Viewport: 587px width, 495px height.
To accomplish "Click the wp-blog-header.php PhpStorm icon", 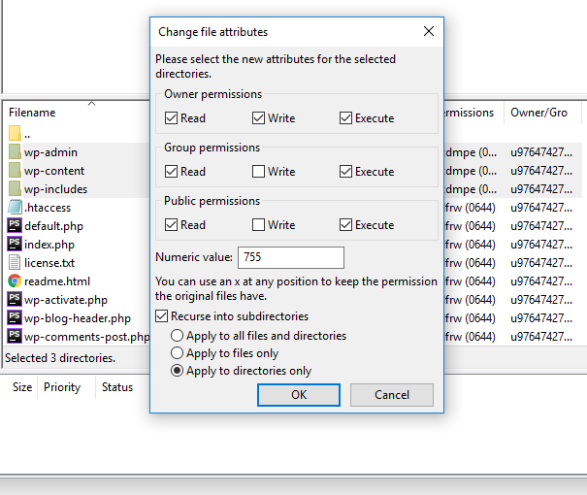I will tap(15, 317).
